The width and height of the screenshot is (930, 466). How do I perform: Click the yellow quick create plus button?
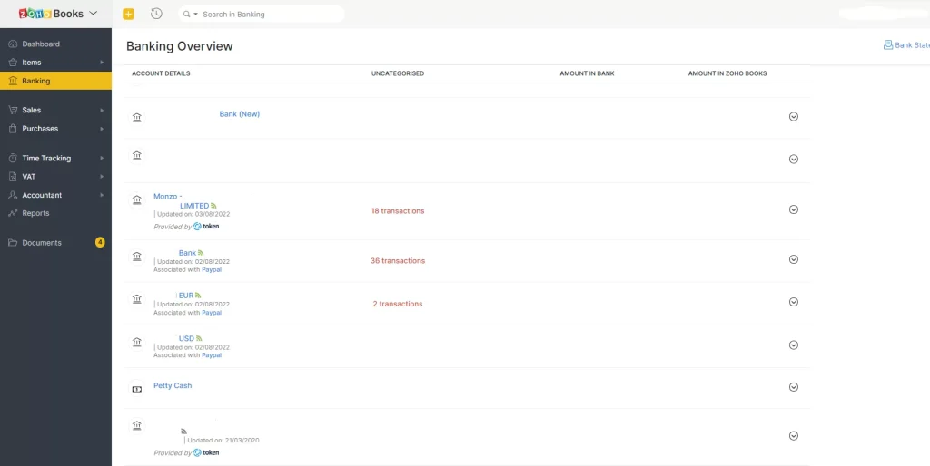tap(128, 14)
